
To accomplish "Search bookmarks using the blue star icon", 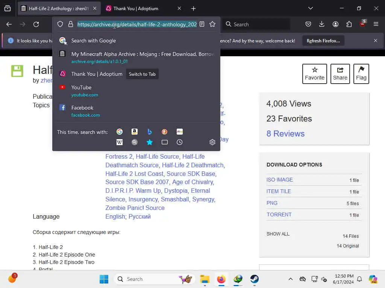I will pyautogui.click(x=150, y=142).
